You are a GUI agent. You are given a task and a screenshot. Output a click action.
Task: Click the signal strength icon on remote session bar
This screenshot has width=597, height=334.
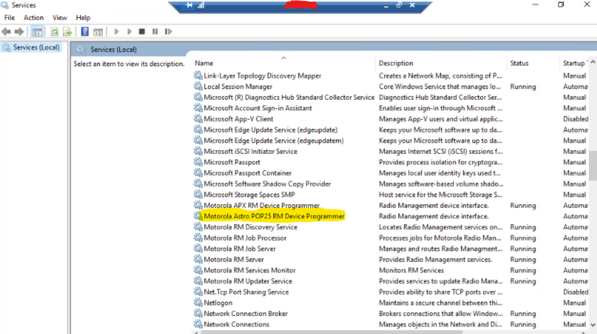(x=201, y=5)
